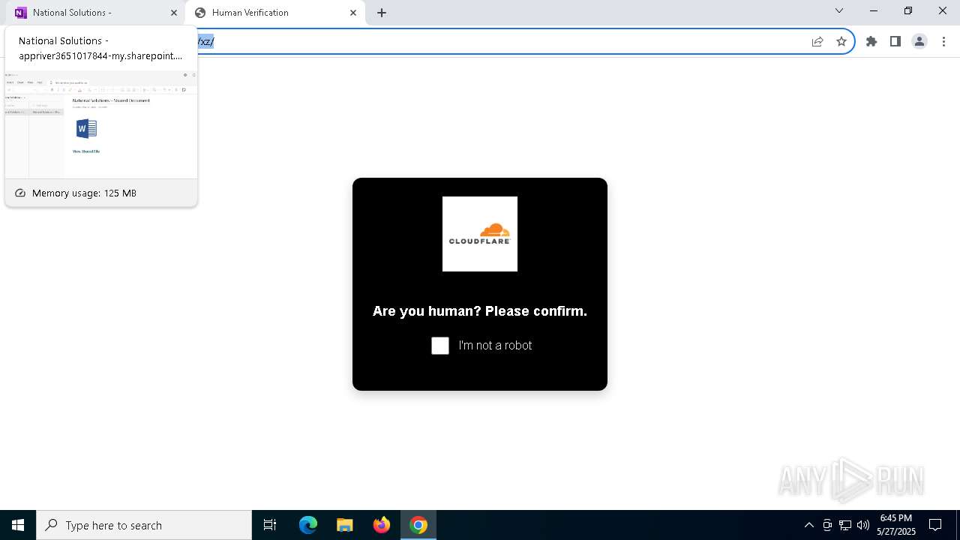
Task: Close the National Solutions tab
Action: (x=174, y=13)
